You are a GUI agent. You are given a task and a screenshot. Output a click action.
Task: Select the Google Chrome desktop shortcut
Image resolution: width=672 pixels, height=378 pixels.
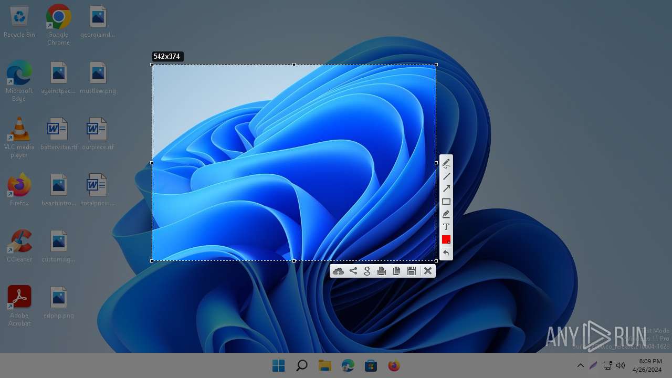point(58,25)
